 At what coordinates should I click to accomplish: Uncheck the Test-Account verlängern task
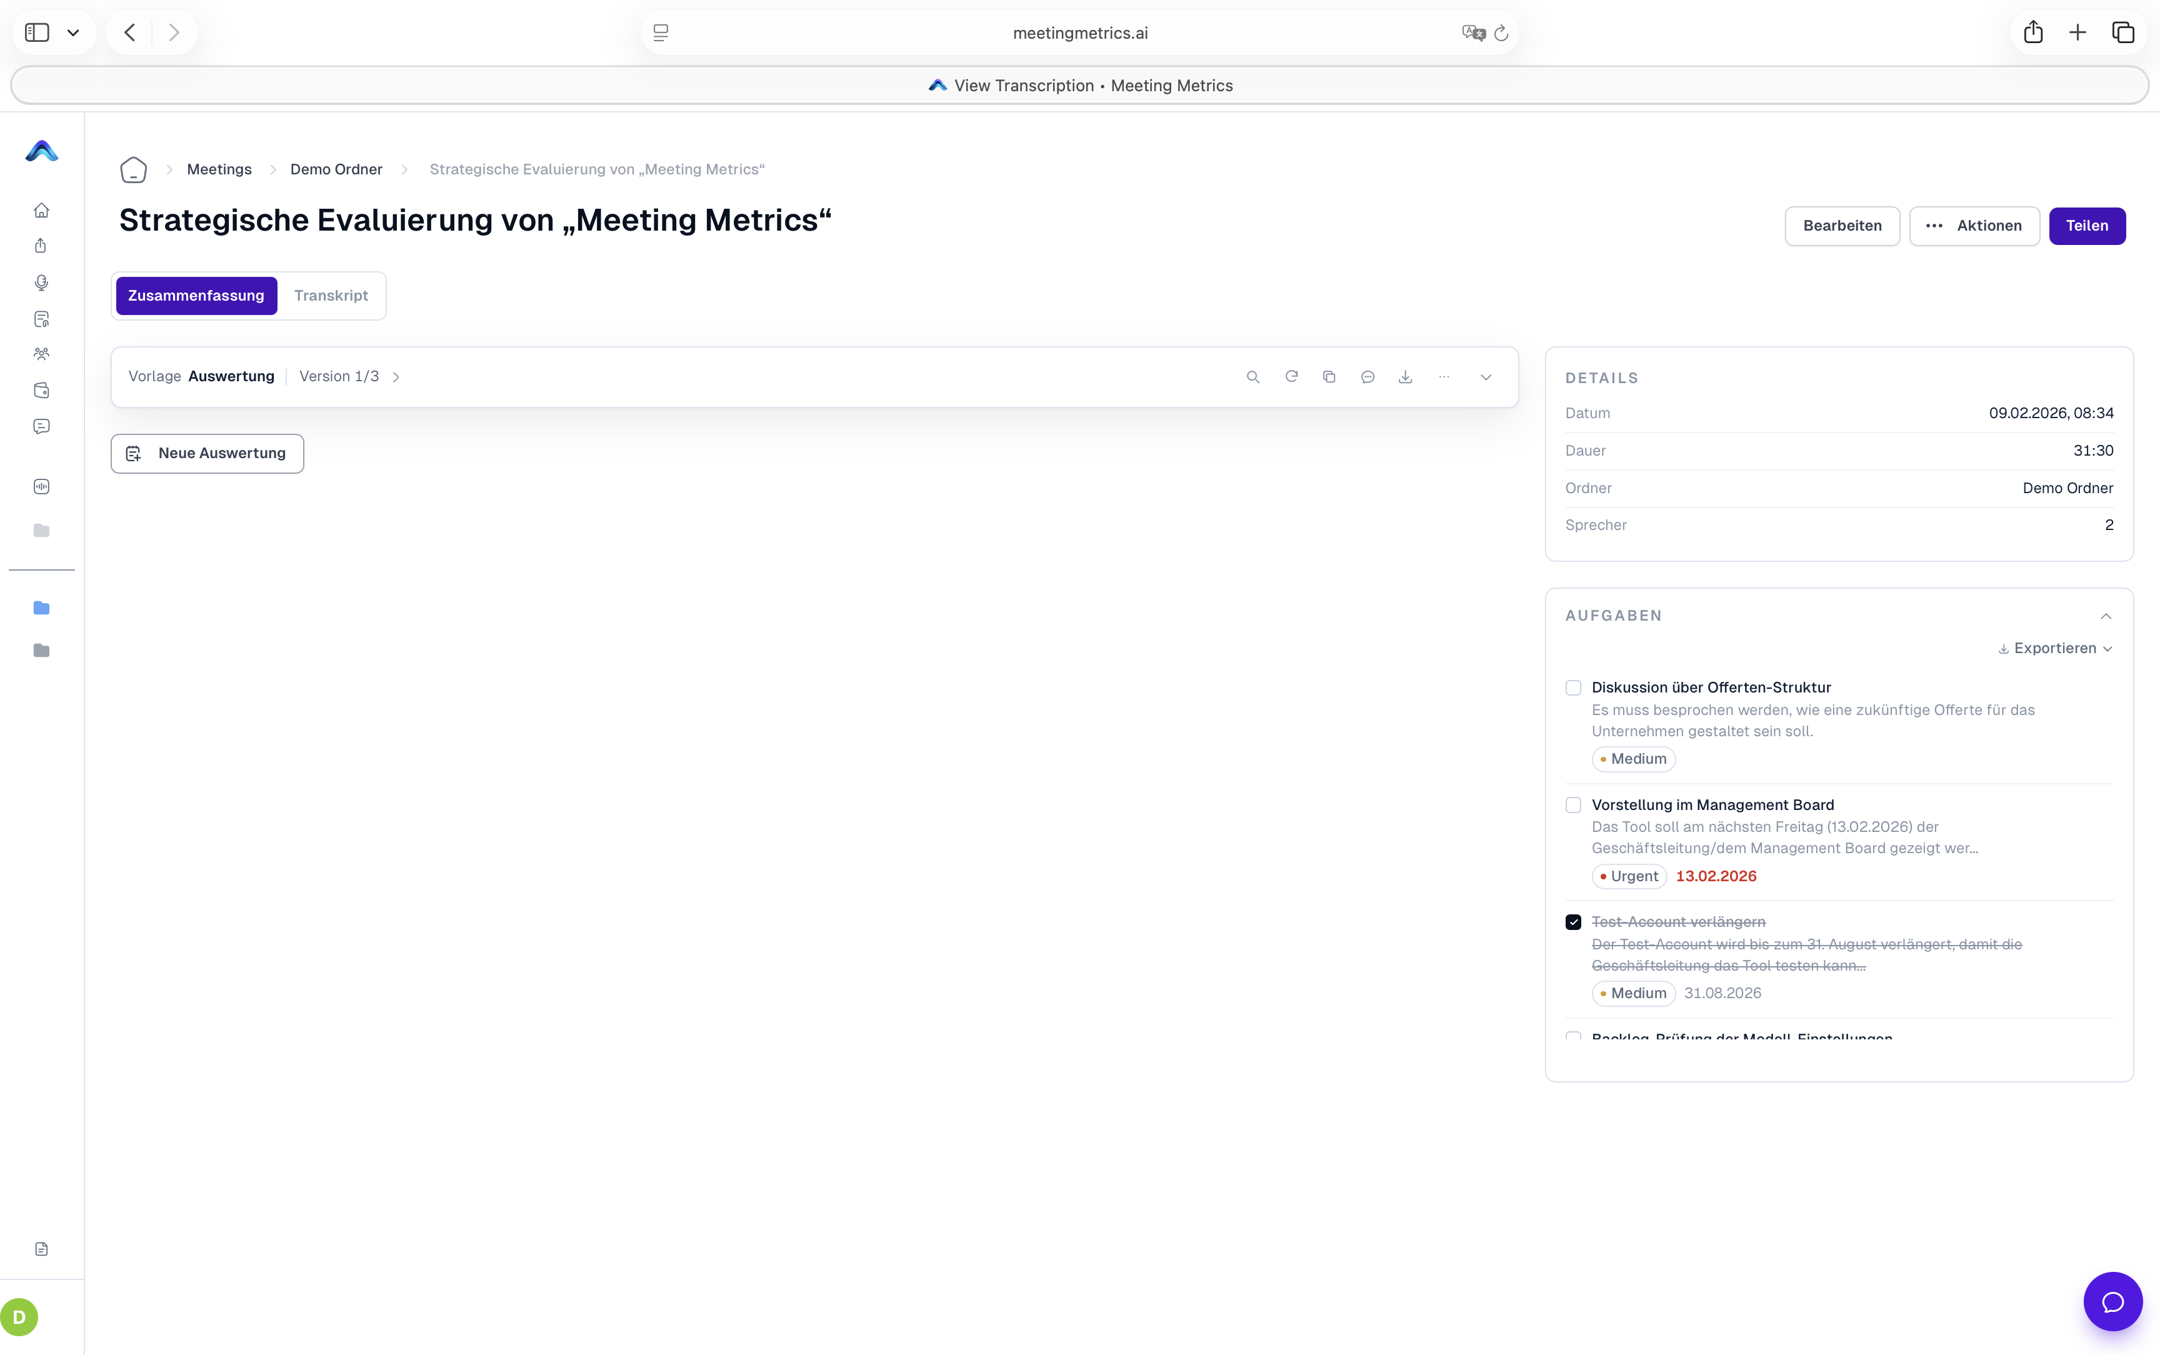tap(1573, 922)
